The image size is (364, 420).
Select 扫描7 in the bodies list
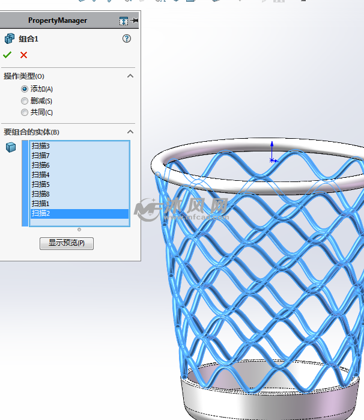point(79,156)
